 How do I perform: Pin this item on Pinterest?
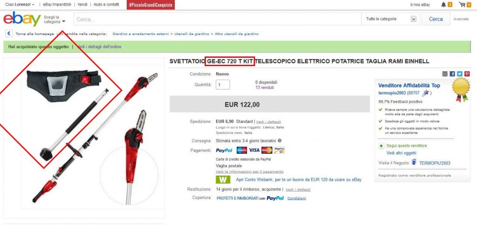[467, 74]
